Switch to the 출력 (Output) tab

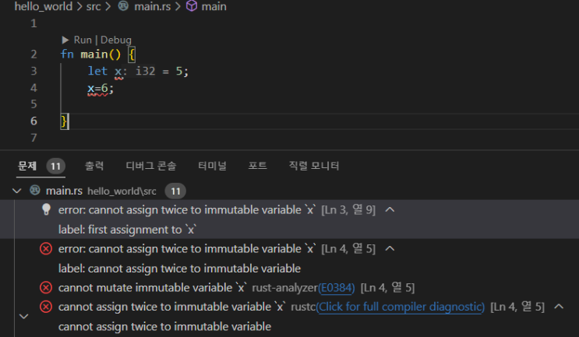tap(94, 166)
